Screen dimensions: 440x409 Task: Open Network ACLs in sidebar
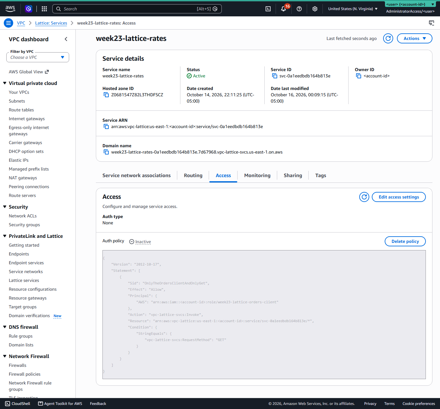[x=23, y=216]
